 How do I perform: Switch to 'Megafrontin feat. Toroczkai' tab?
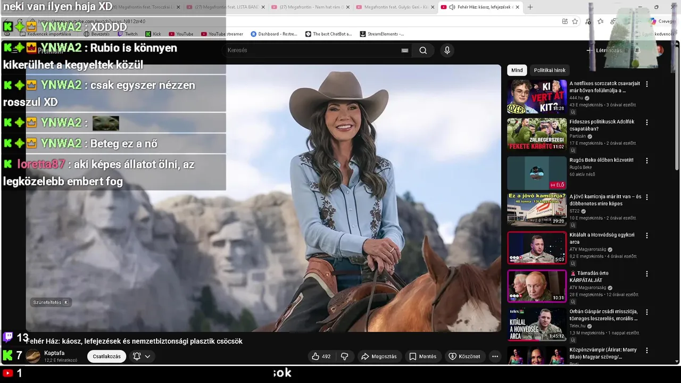[141, 7]
